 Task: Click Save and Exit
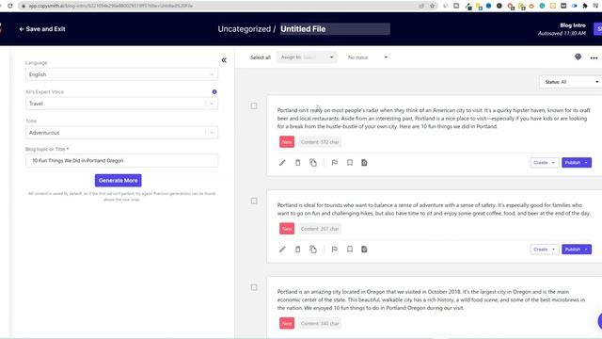(x=42, y=29)
